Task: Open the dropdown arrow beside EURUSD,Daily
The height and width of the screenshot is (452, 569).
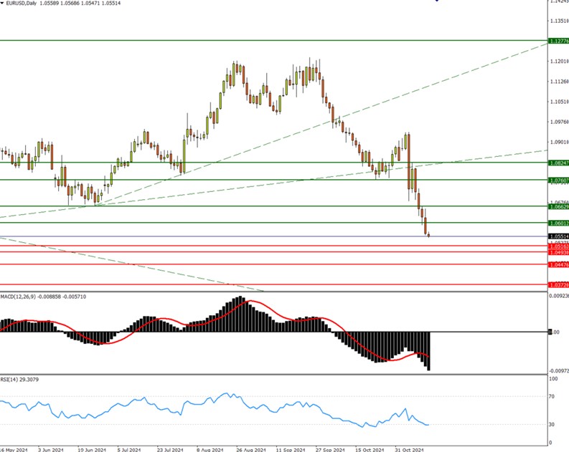Action: point(3,4)
